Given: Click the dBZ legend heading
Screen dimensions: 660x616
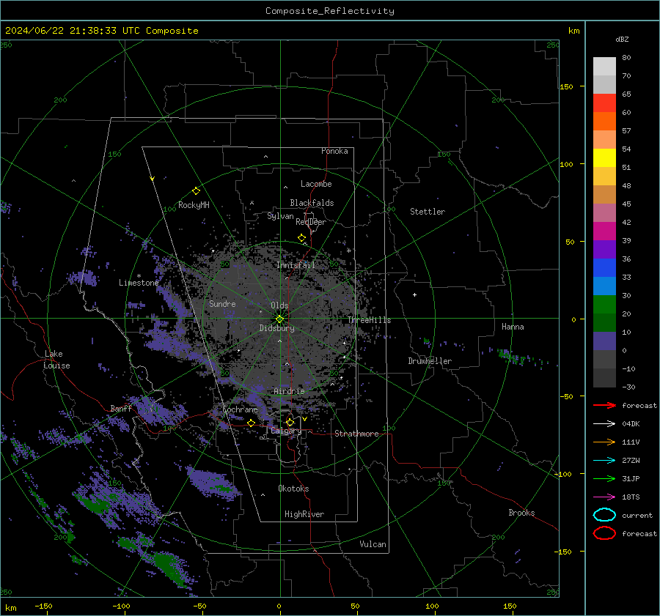Looking at the screenshot, I should pos(622,39).
